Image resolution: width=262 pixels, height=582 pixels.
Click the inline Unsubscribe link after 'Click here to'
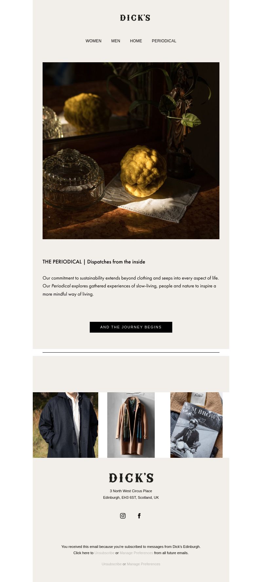[104, 553]
